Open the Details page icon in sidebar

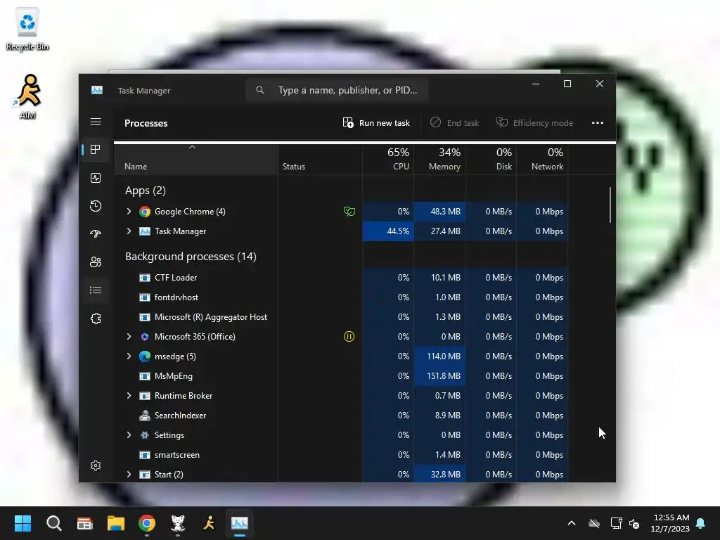point(96,290)
